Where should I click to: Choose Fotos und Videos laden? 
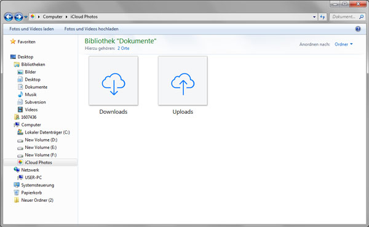pos(31,29)
